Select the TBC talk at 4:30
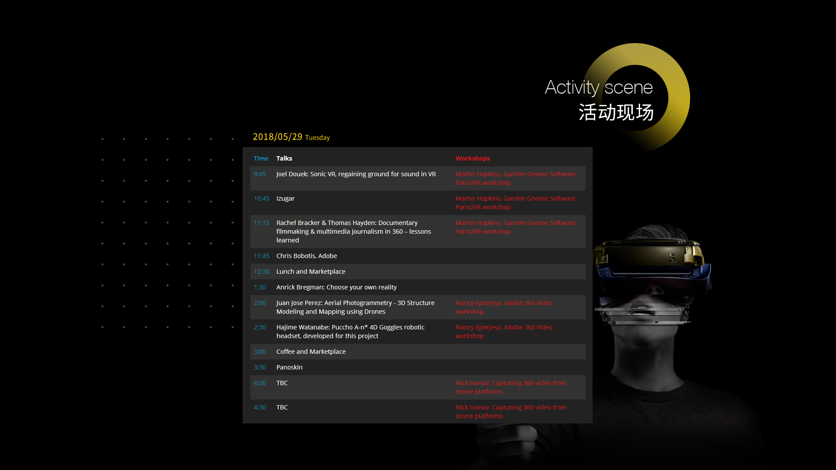This screenshot has width=836, height=470. point(282,407)
